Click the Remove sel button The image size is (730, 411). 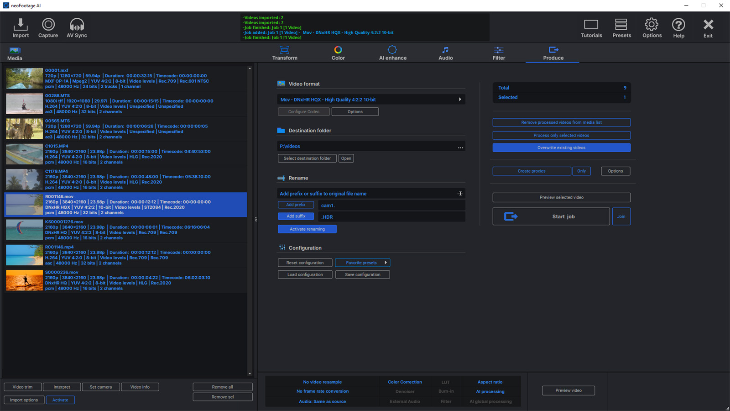222,397
